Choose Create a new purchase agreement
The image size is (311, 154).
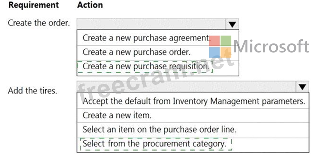[146, 38]
